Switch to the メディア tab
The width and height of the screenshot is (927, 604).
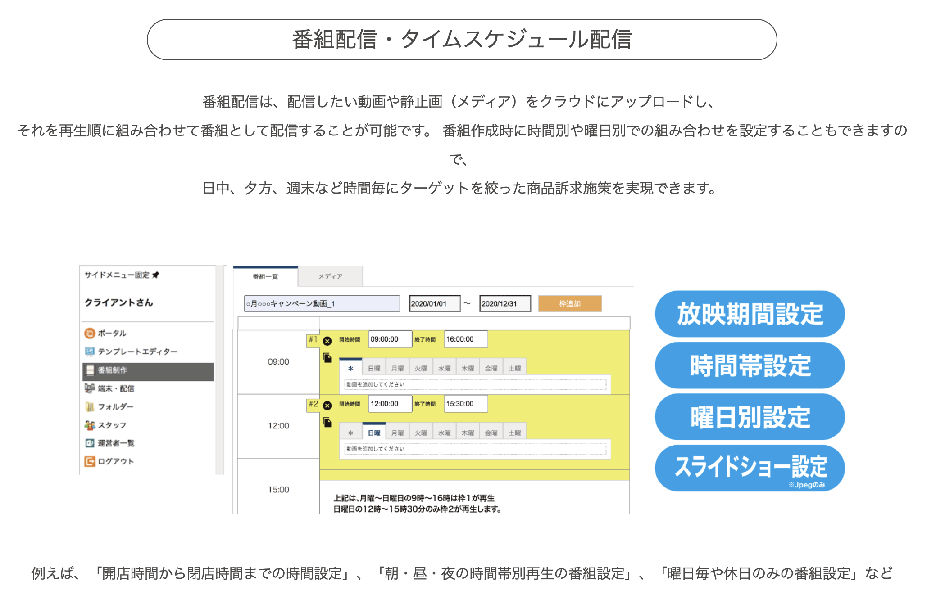pos(330,276)
